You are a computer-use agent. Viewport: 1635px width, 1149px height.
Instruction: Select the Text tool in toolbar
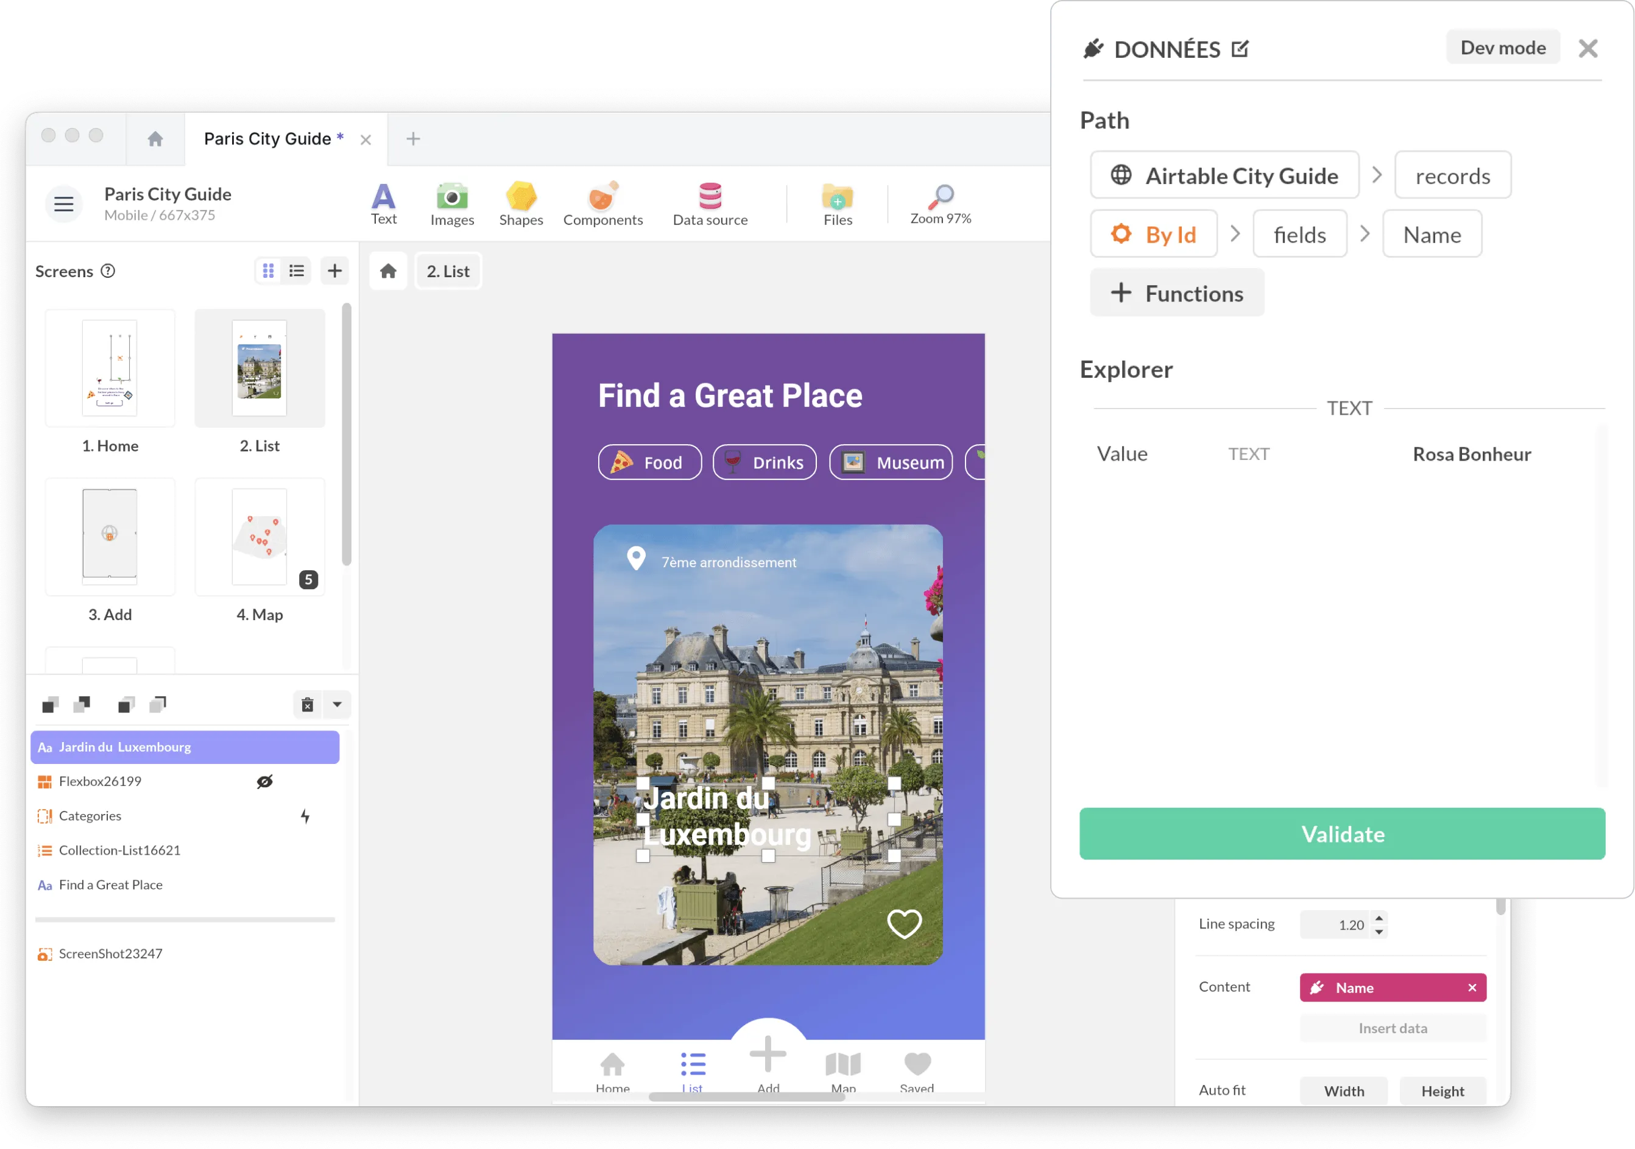(x=383, y=203)
